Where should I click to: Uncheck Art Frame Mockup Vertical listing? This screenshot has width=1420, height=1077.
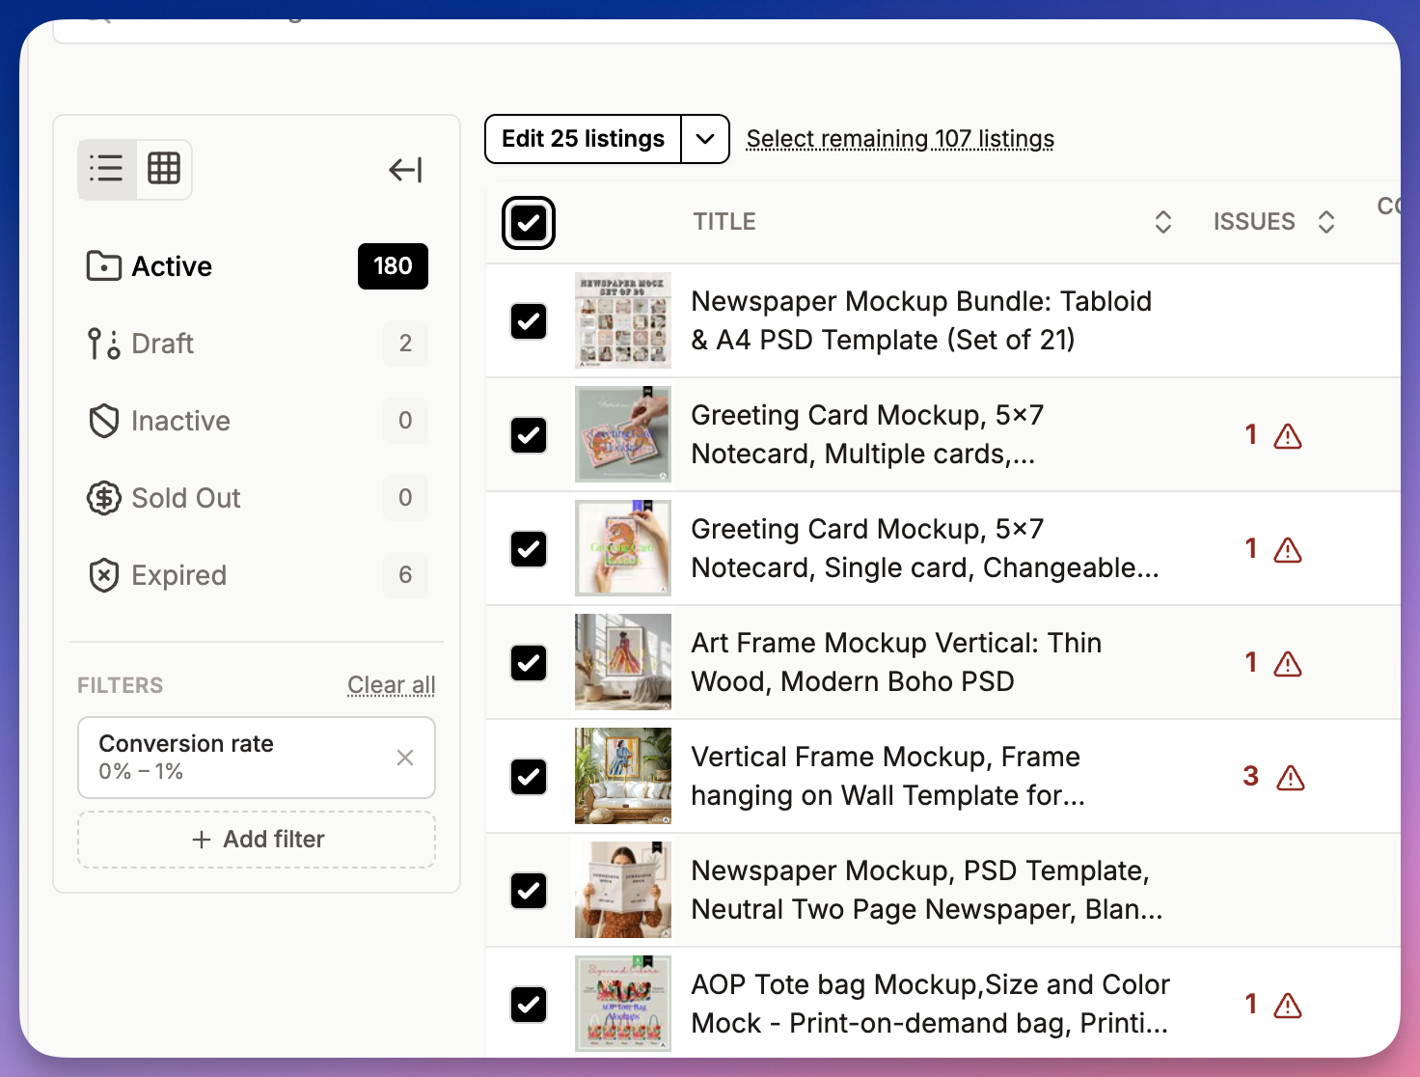[x=529, y=663]
